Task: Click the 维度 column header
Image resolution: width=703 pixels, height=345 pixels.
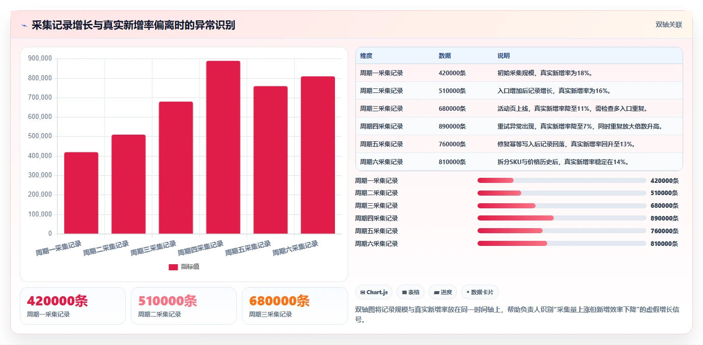Action: click(366, 56)
